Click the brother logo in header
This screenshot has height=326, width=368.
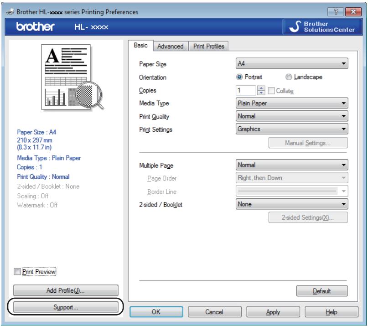pyautogui.click(x=35, y=27)
